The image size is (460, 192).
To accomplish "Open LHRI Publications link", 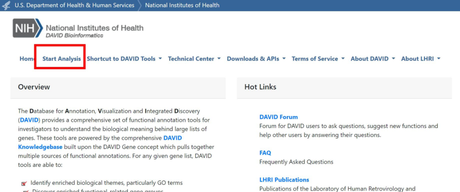I will click(284, 180).
